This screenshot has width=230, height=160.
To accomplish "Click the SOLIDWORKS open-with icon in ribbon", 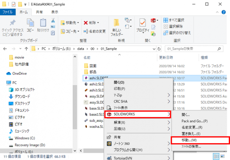I will pyautogui.click(x=154, y=20).
